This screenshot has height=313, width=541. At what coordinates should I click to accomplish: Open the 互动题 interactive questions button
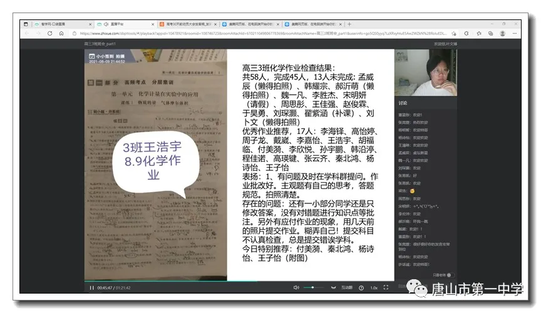coord(346,288)
